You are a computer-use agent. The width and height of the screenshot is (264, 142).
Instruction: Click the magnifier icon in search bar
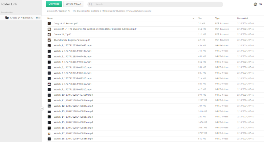91,4
